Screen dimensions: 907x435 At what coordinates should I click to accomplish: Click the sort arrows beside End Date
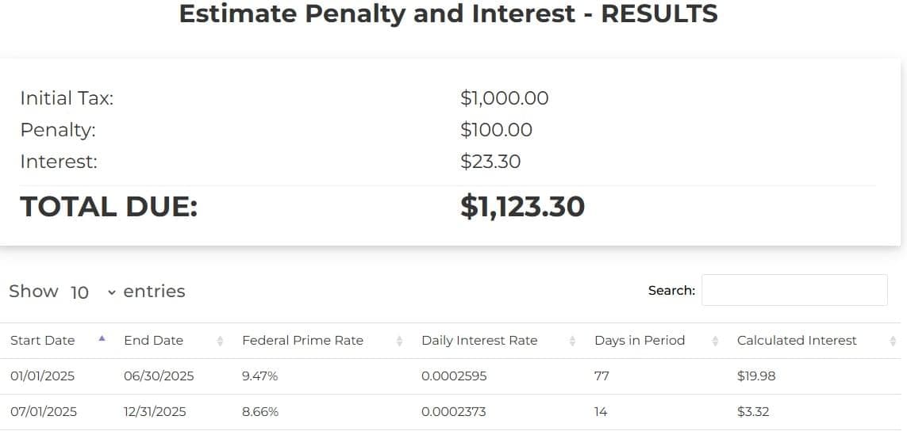point(220,341)
